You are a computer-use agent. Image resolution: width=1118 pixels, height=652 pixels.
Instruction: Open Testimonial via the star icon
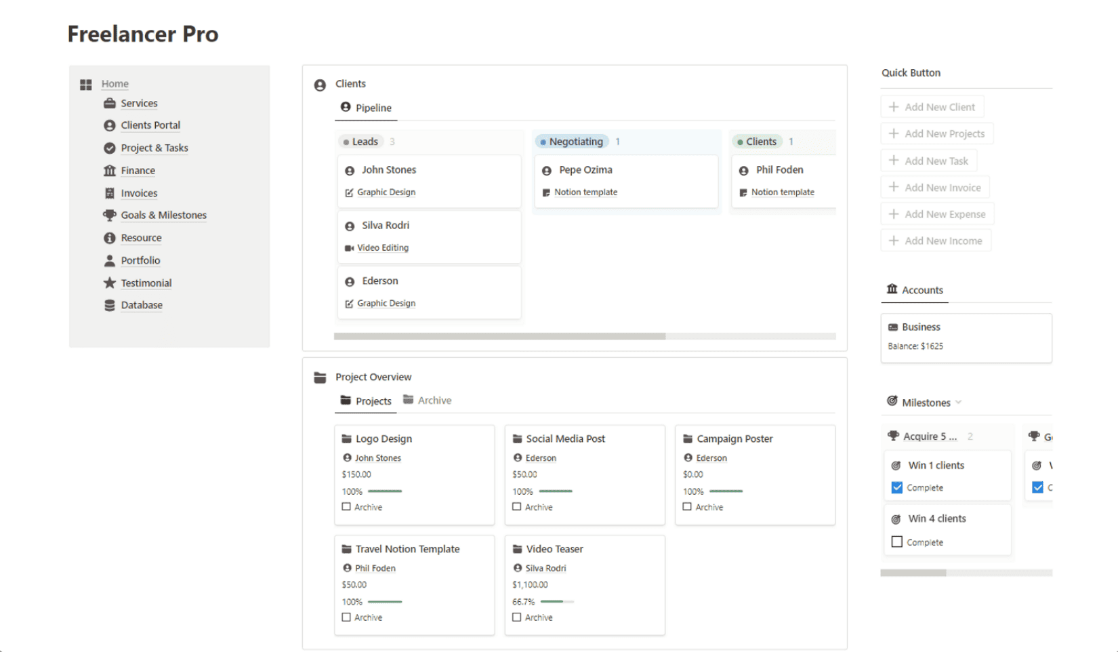tap(109, 283)
